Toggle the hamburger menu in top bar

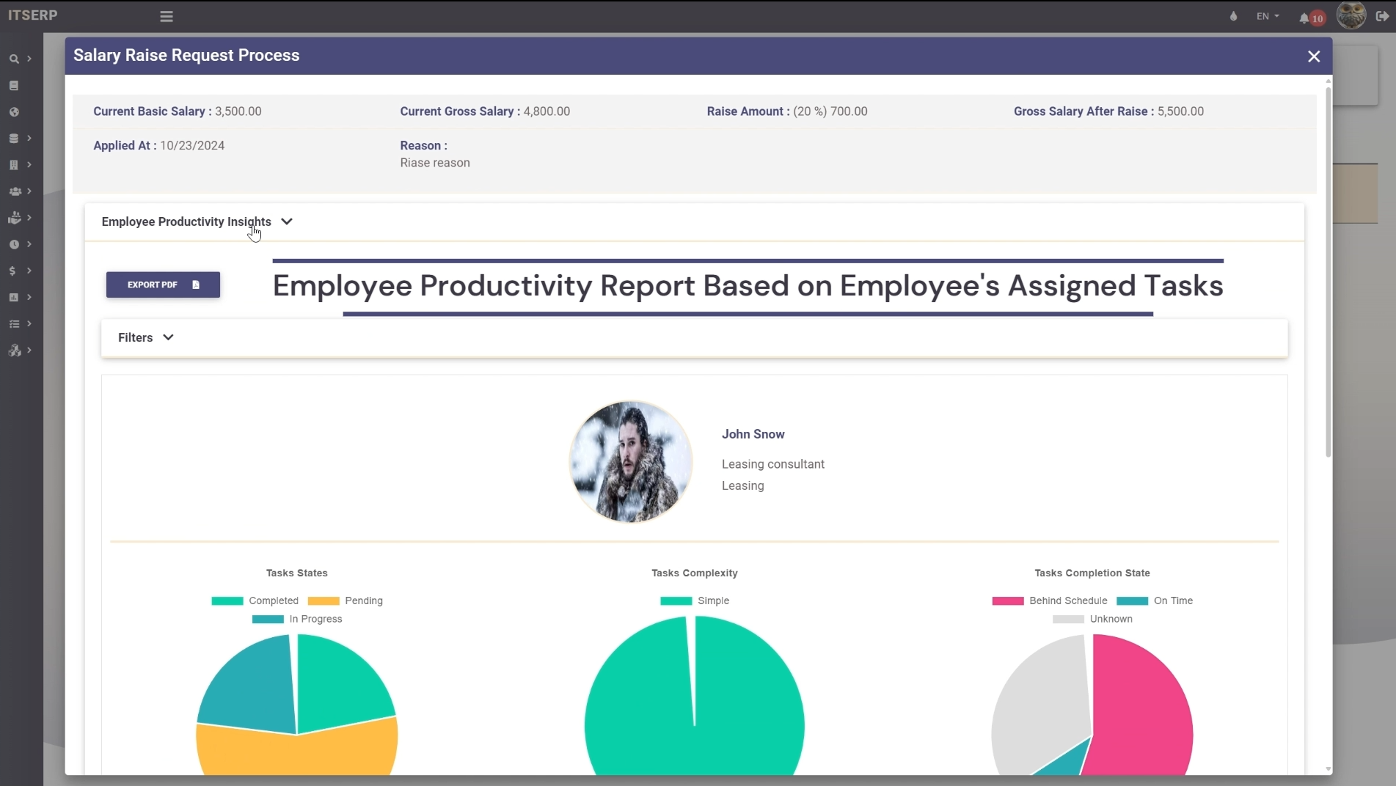(x=167, y=16)
